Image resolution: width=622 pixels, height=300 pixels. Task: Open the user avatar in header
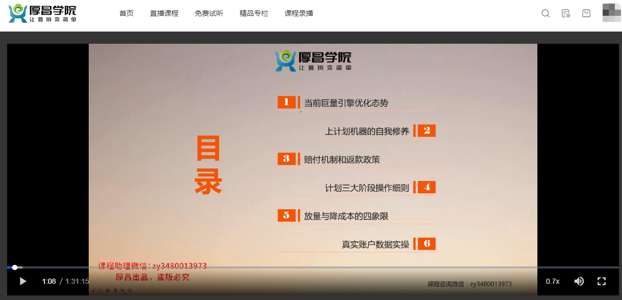[611, 13]
